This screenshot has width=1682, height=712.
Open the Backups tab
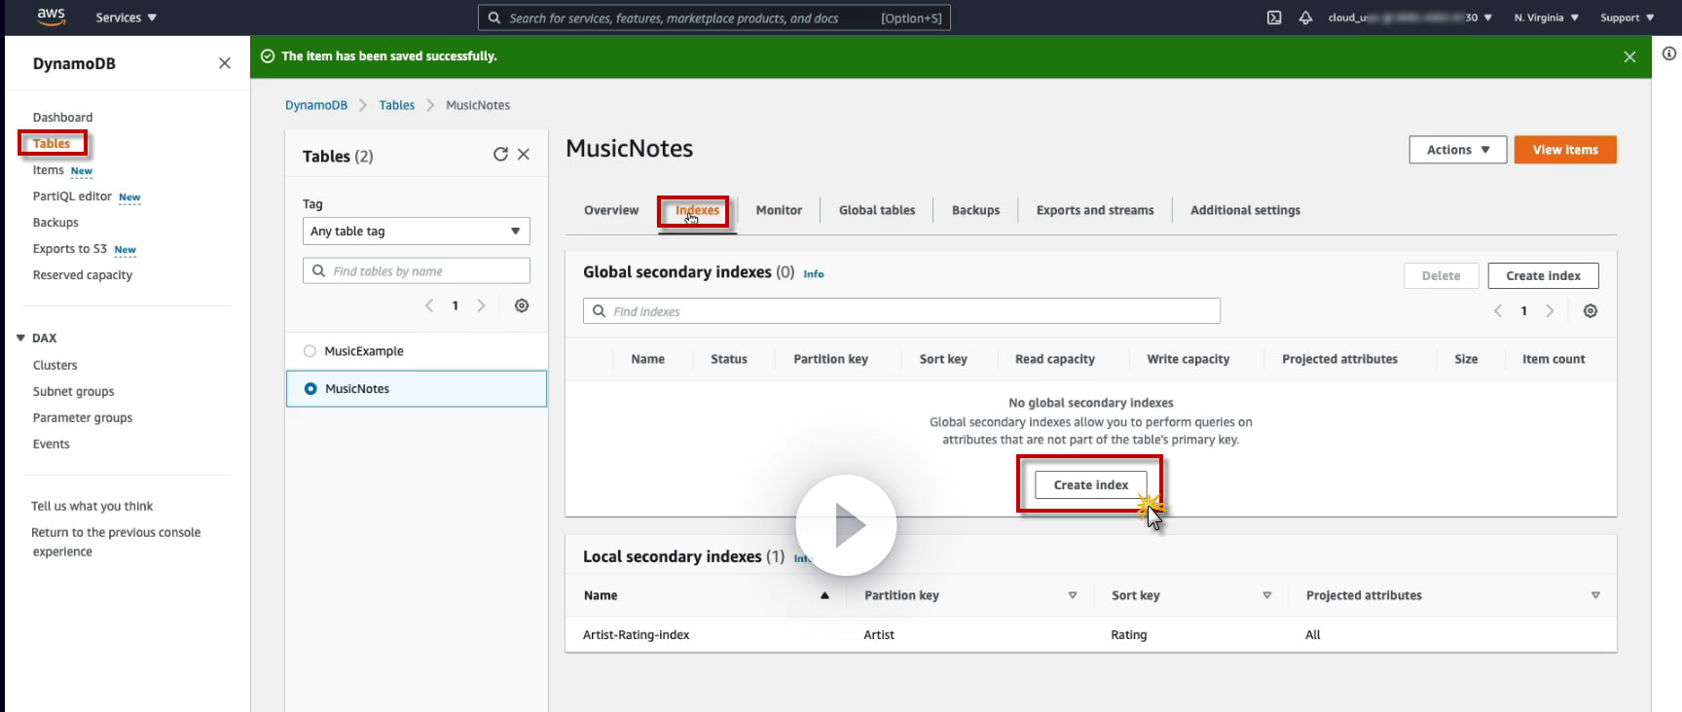pos(975,210)
